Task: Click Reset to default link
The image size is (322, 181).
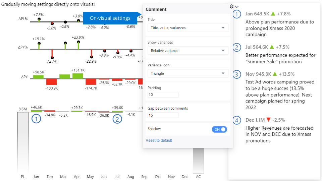Action: point(159,140)
